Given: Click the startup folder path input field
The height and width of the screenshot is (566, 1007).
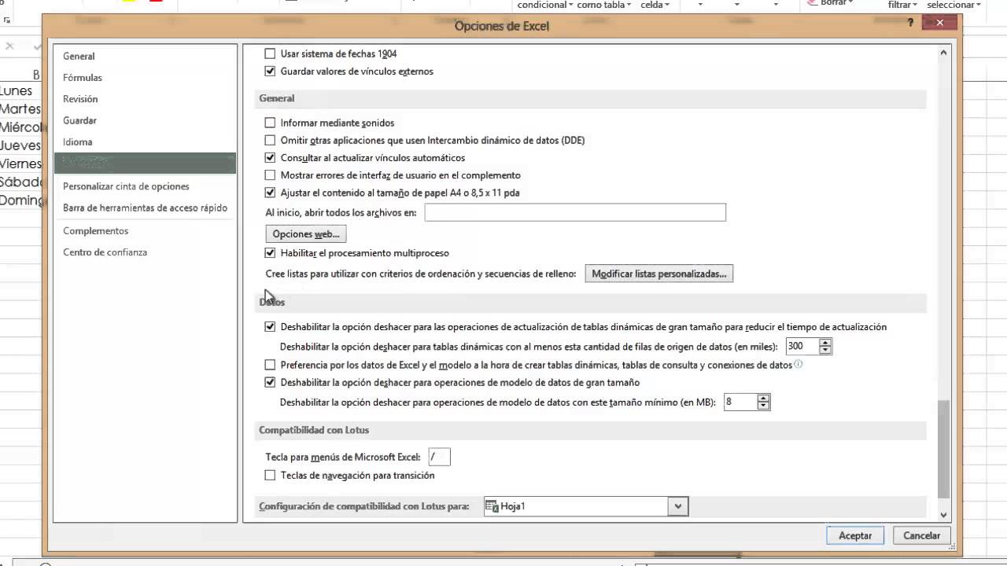Looking at the screenshot, I should 575,212.
